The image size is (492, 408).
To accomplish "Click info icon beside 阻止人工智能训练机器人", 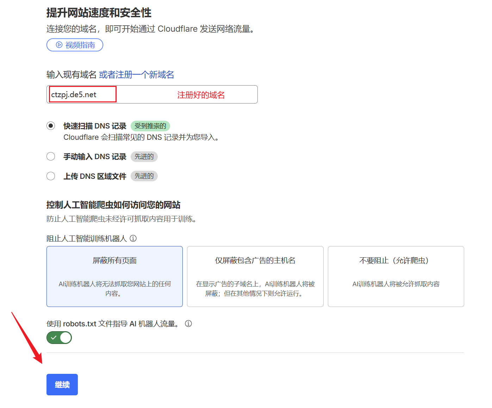I will [x=133, y=238].
